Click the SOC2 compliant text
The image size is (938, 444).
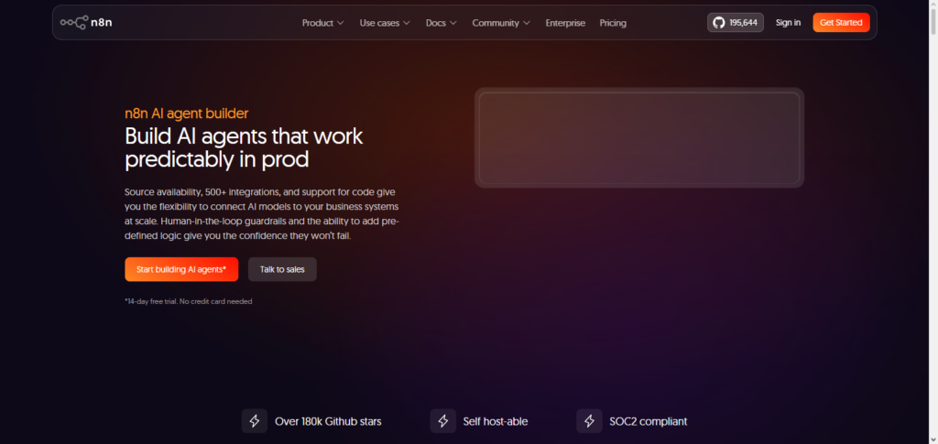649,421
